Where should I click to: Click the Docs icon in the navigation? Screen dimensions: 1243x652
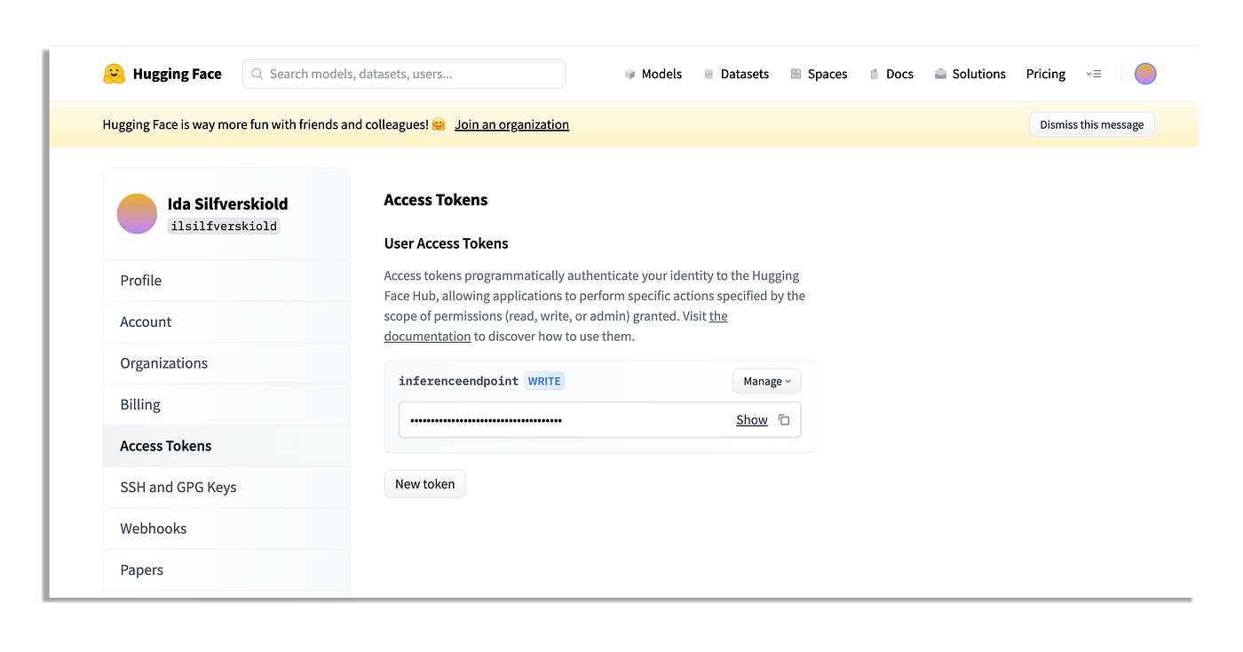click(873, 74)
